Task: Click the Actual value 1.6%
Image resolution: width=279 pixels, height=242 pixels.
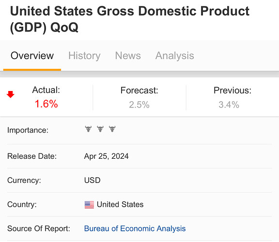Action: click(46, 104)
